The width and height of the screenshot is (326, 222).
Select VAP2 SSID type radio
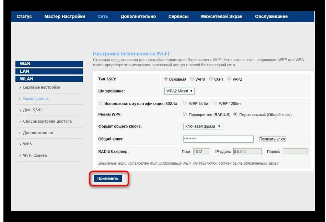(x=229, y=79)
